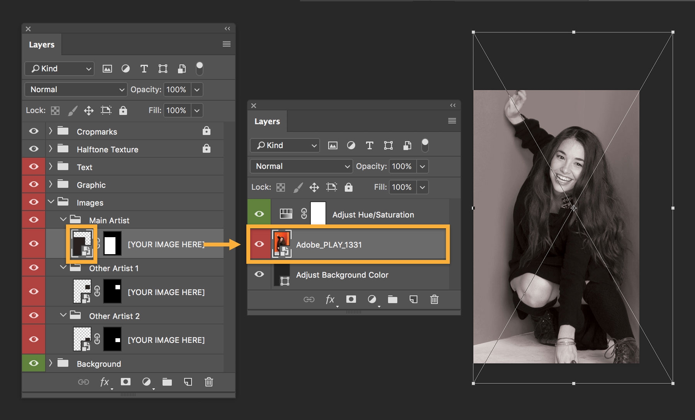
Task: Click the Lock transparent pixels icon
Action: [55, 110]
